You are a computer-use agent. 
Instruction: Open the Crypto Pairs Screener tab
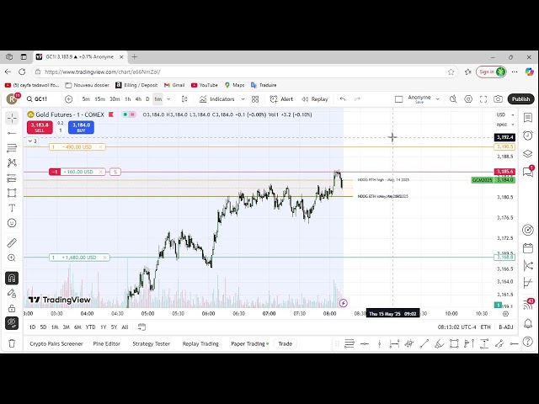(56, 344)
